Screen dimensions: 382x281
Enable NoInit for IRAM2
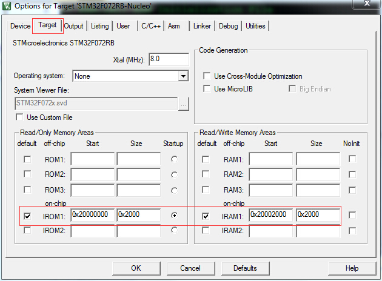352,231
